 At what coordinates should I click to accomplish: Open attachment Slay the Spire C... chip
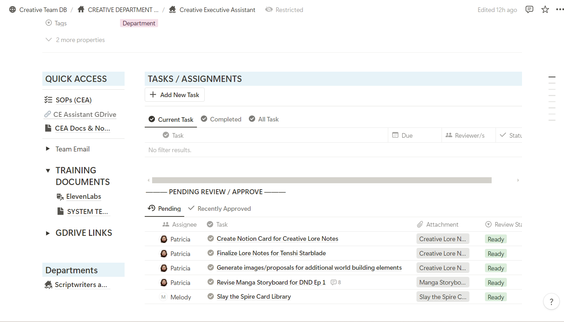[443, 297]
